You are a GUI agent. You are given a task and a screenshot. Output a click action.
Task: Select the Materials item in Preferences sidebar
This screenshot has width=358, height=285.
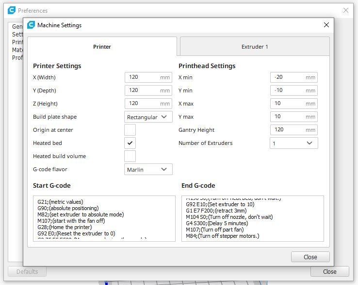coord(17,50)
